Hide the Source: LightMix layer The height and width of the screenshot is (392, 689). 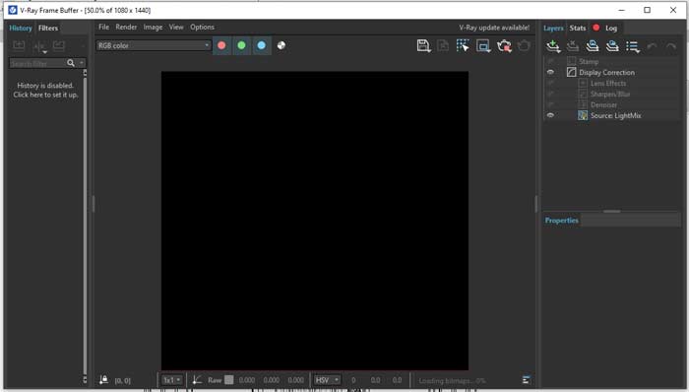pyautogui.click(x=550, y=115)
